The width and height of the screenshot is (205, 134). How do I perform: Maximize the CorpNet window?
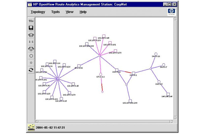170,4
